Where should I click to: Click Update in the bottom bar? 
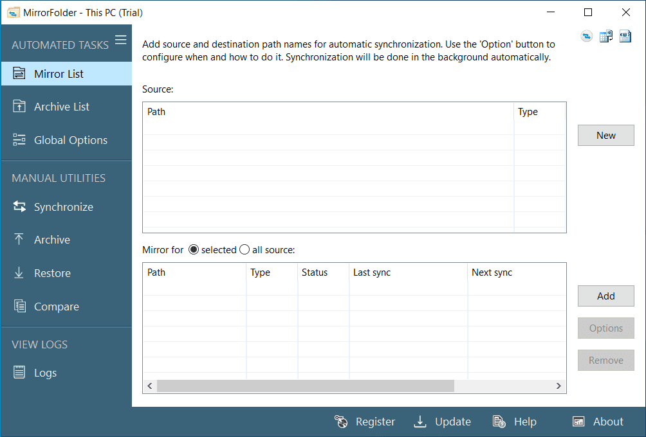[x=443, y=422]
